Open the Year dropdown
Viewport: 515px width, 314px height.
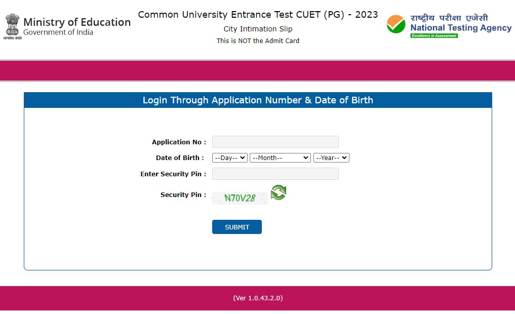pos(331,158)
